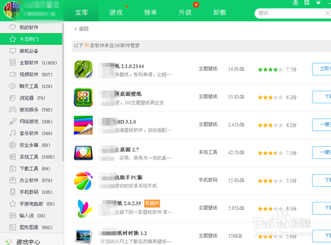Image resolution: width=331 pixels, height=245 pixels.
Task: Click the 556KB size text
Action: [x=235, y=236]
